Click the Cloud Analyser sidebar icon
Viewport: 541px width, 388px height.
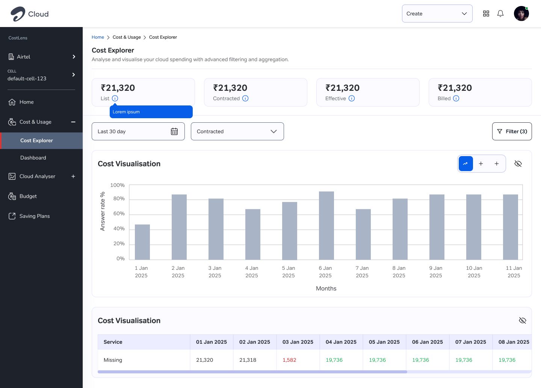[x=12, y=176]
